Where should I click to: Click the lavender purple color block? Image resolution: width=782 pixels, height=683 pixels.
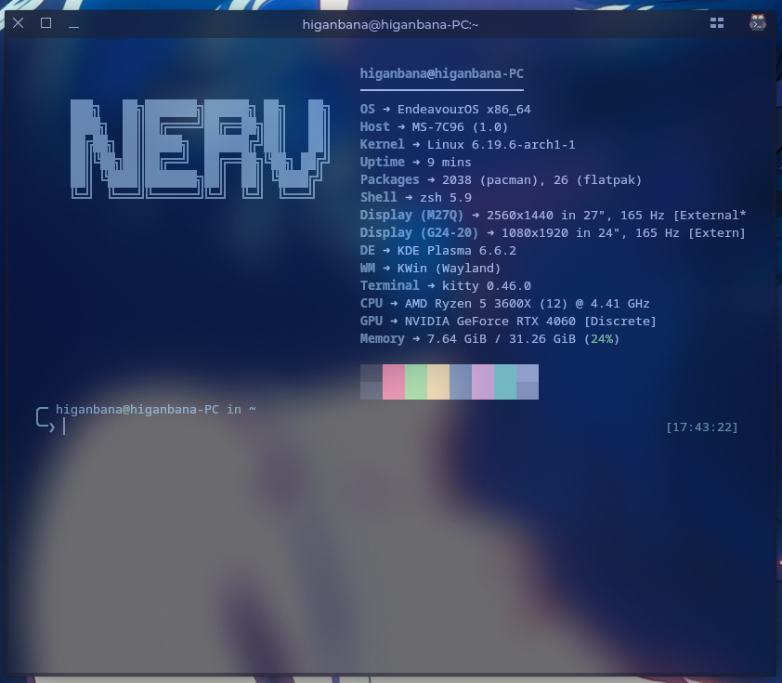pos(483,382)
